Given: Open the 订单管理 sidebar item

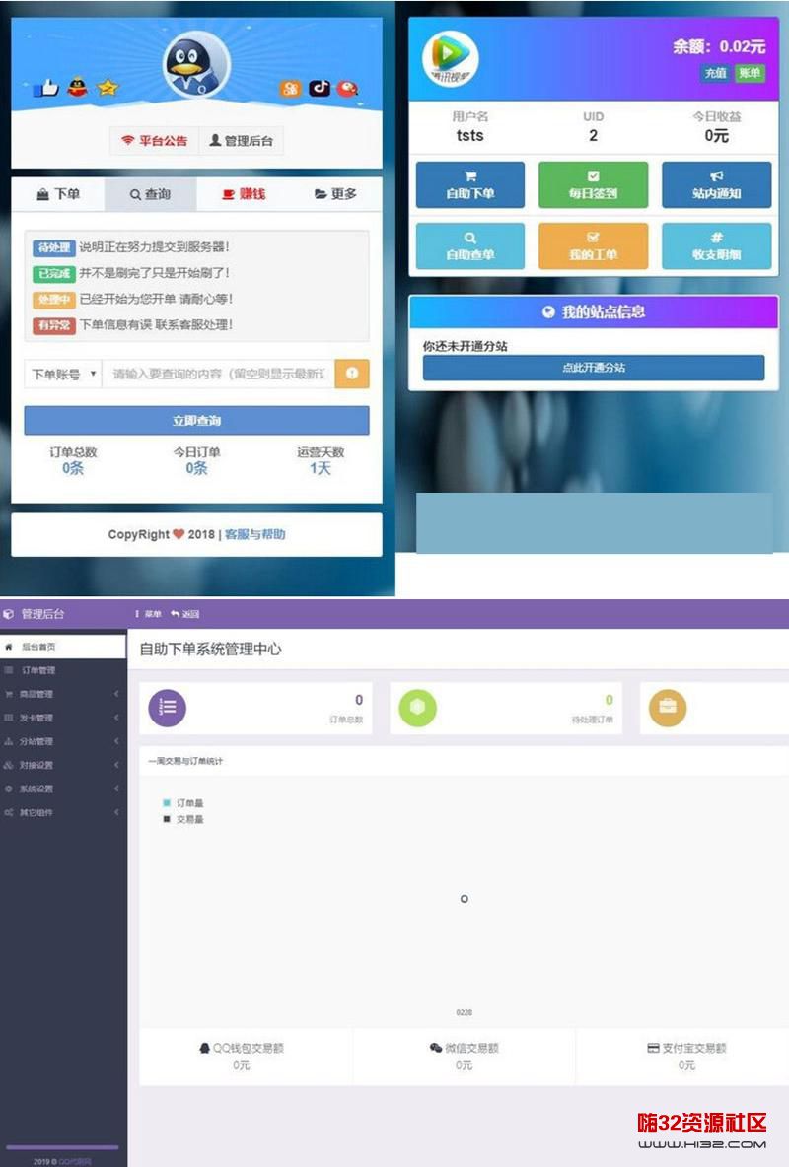Looking at the screenshot, I should (39, 670).
